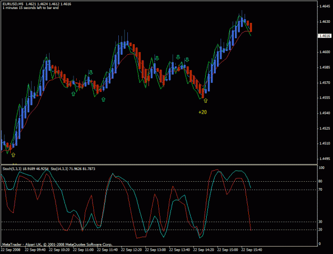Click the stochastic 80 level label
The height and width of the screenshot is (254, 333).
(320, 181)
